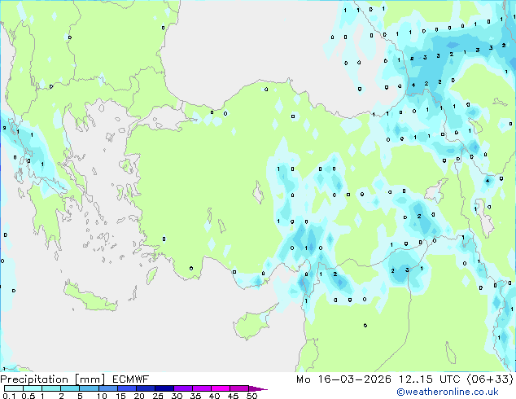Click the 0.1–0.5 mm palest legend swatch
The width and height of the screenshot is (516, 399).
point(14,388)
